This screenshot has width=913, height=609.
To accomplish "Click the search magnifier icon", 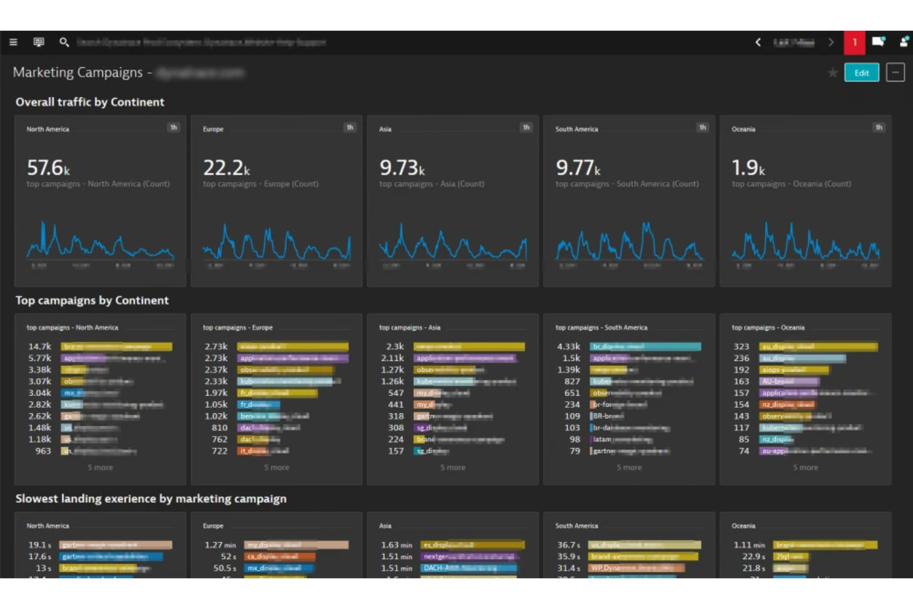I will pyautogui.click(x=64, y=42).
